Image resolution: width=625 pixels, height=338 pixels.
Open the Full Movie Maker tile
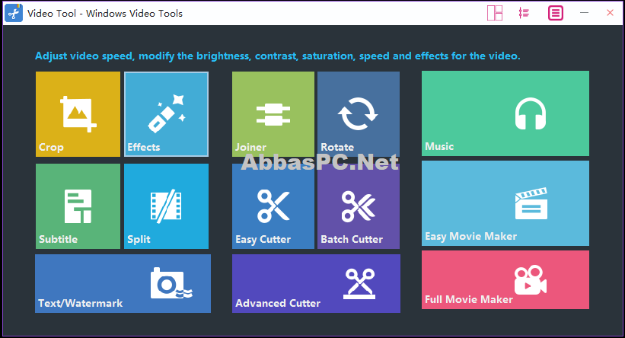click(x=505, y=279)
